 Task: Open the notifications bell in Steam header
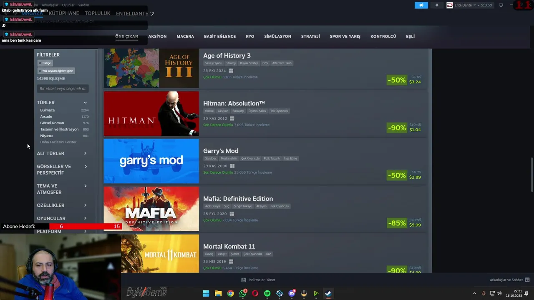(437, 5)
